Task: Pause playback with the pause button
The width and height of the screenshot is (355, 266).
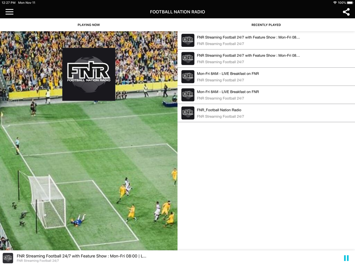Action: click(x=346, y=258)
